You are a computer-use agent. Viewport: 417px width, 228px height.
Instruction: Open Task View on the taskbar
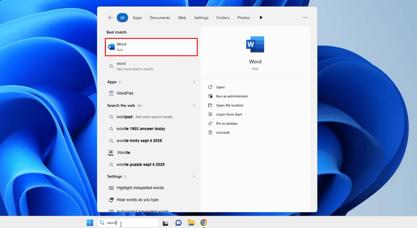coord(166,223)
